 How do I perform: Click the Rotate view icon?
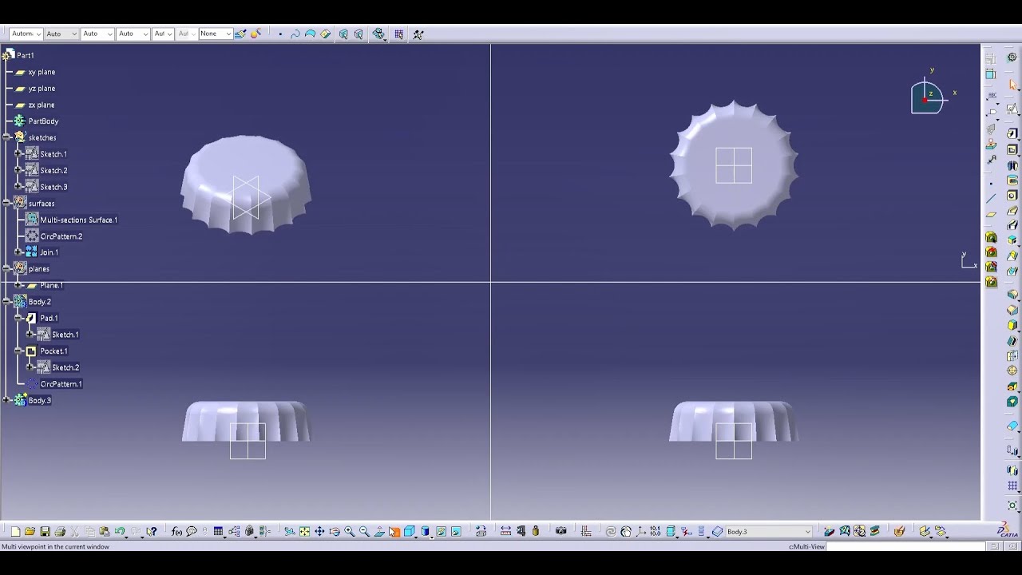(335, 531)
